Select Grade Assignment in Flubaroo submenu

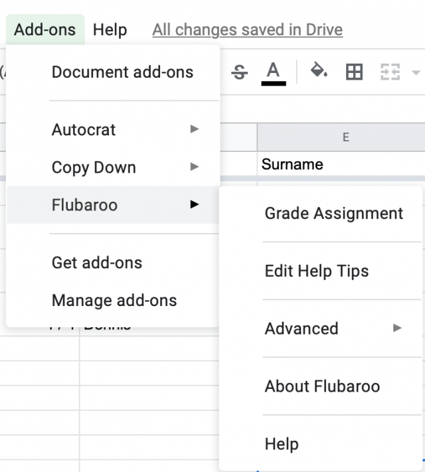pyautogui.click(x=321, y=213)
